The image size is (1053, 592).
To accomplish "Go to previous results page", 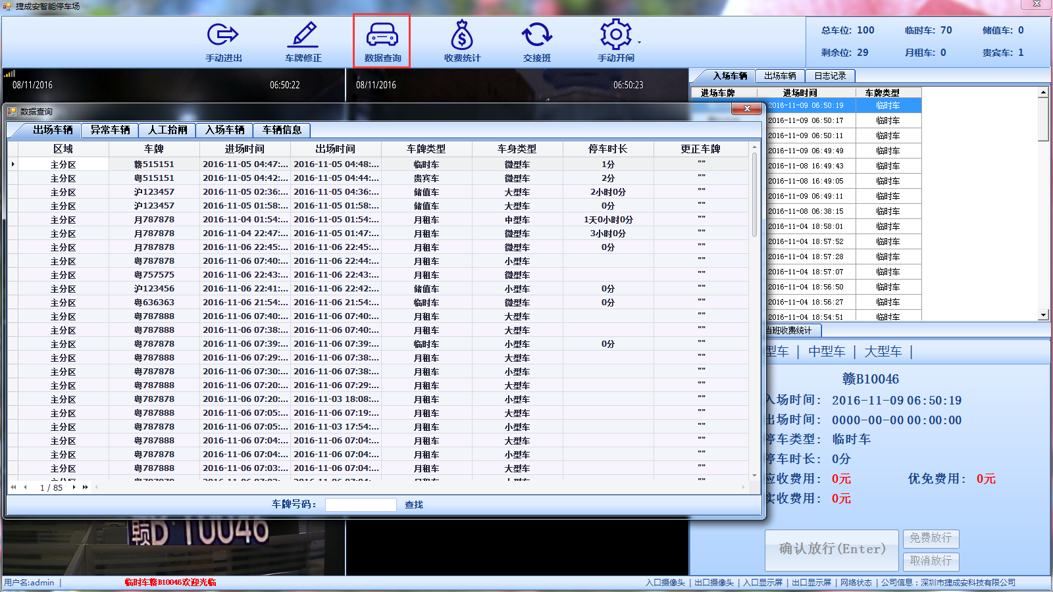I will pos(26,487).
